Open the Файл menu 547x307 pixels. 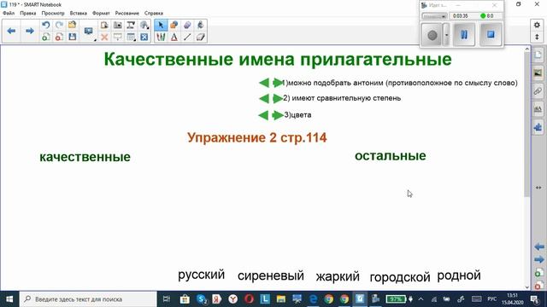click(9, 14)
